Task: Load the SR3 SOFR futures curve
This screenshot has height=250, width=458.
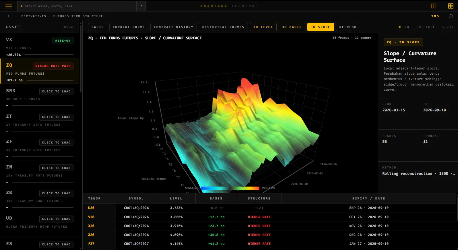Action: coord(56,92)
